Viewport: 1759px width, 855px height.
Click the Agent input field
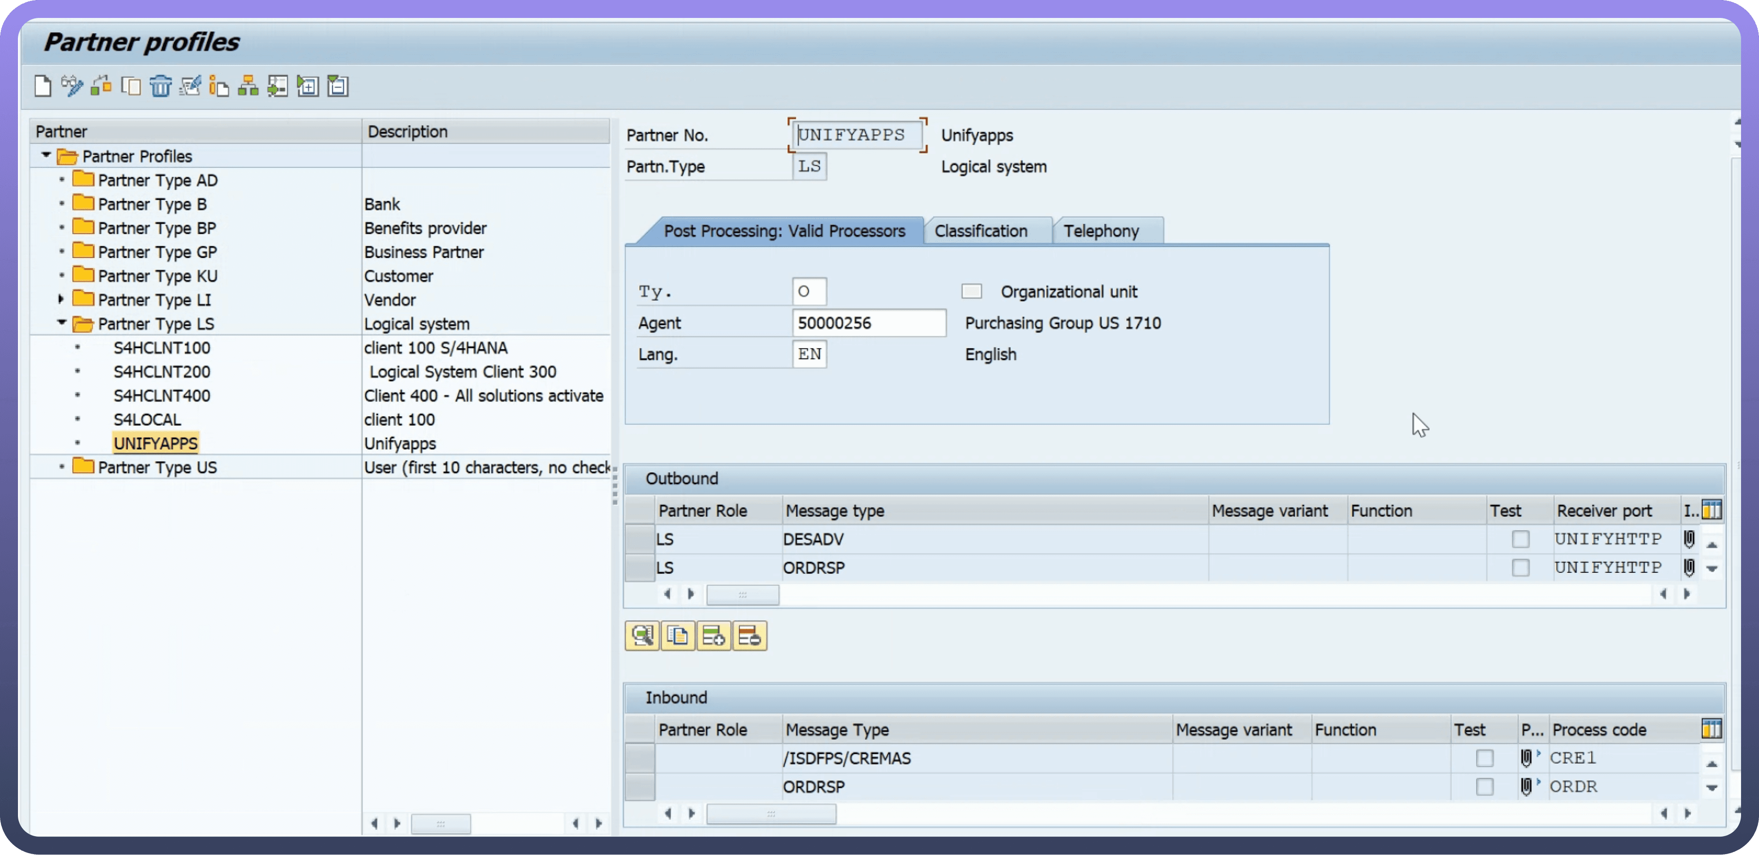[x=869, y=323]
